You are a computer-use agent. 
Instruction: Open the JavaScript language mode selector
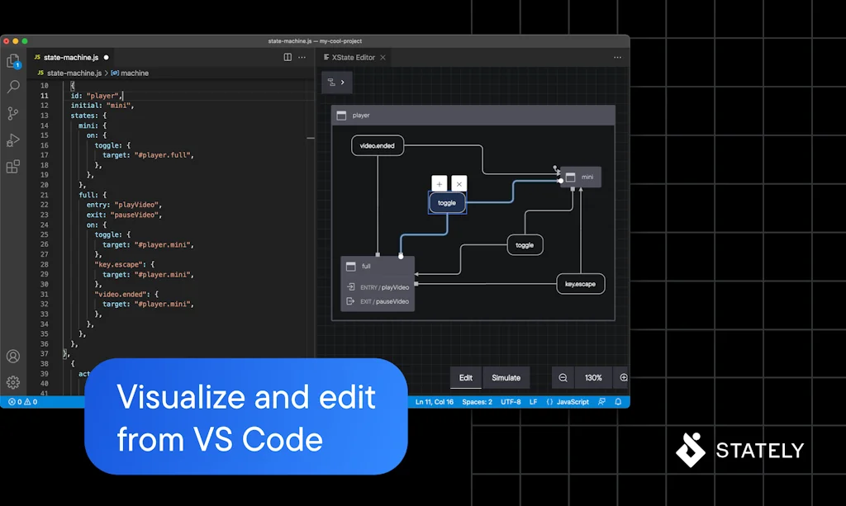(568, 402)
